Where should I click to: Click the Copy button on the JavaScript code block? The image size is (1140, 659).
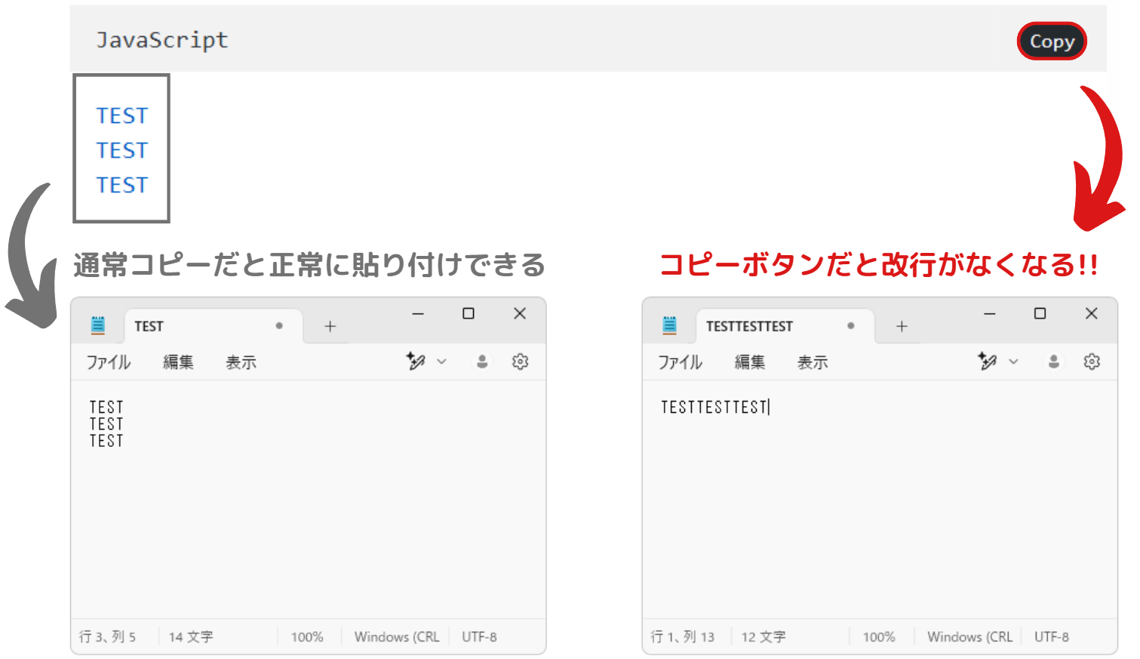[1052, 42]
